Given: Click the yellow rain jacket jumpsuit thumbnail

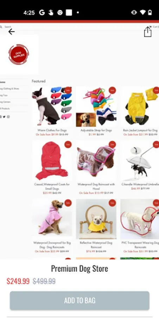Looking at the screenshot, I should click(140, 107).
